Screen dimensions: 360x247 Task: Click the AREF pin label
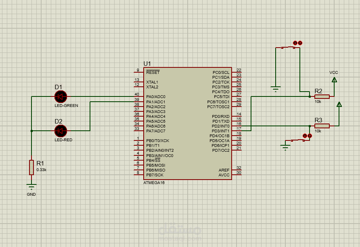pyautogui.click(x=224, y=170)
